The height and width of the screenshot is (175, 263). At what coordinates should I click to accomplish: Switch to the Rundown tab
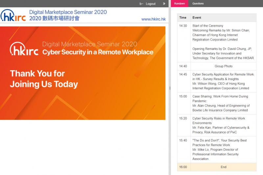click(179, 4)
